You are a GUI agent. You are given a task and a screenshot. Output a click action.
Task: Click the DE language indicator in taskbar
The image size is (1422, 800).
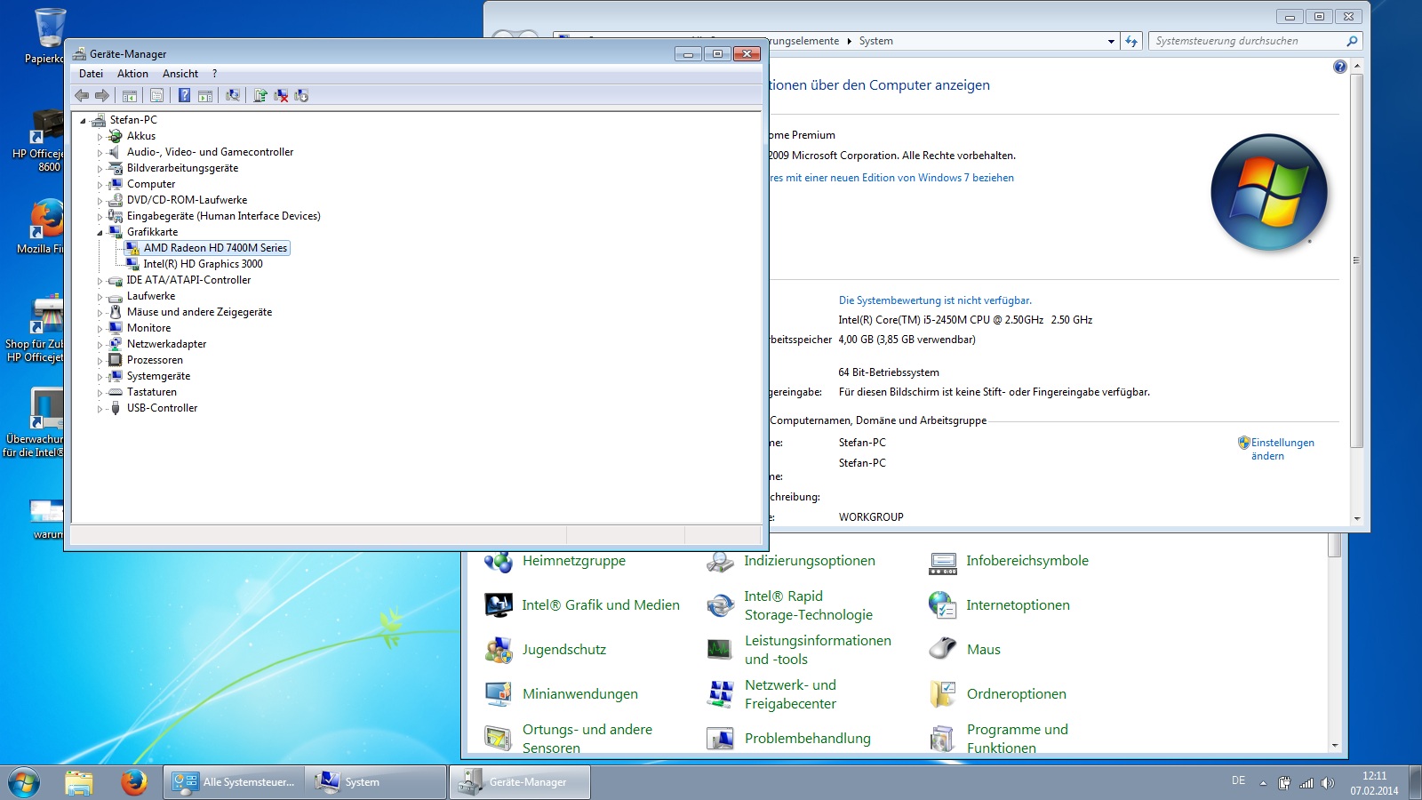(x=1238, y=780)
